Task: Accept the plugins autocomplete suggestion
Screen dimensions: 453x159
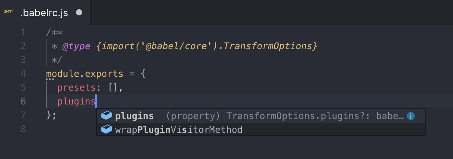Action: (x=261, y=116)
